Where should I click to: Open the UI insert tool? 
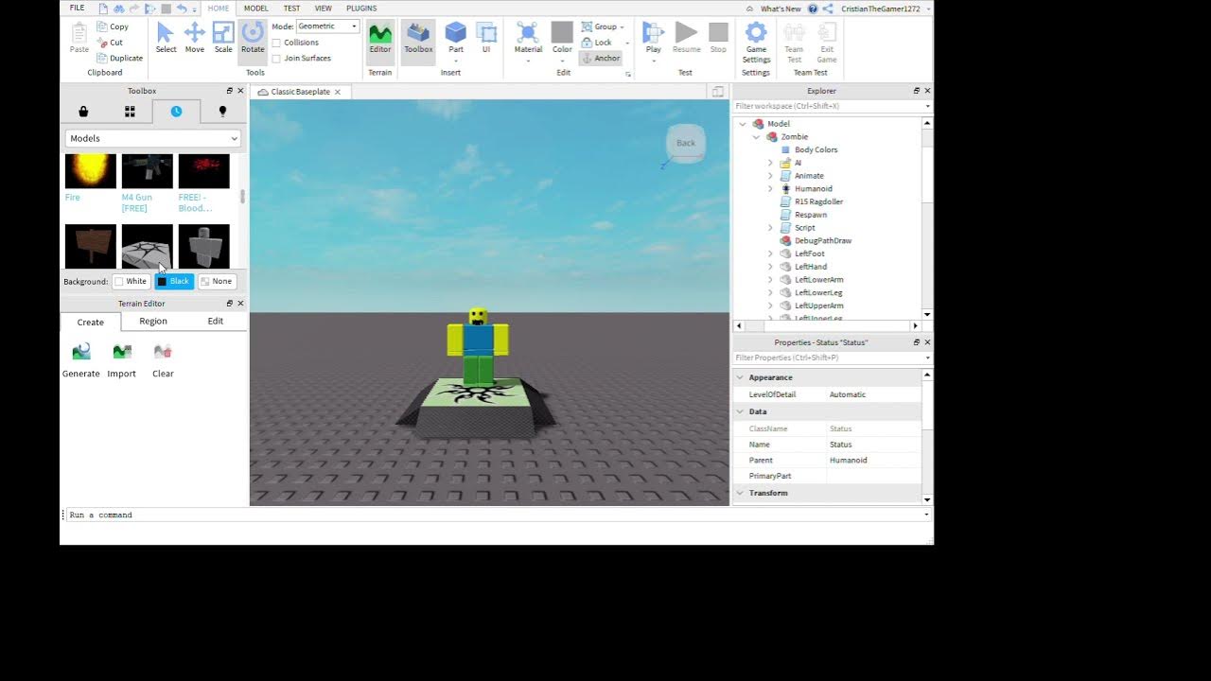pyautogui.click(x=486, y=38)
